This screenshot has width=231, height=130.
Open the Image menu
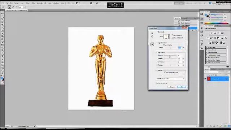click(x=16, y=3)
